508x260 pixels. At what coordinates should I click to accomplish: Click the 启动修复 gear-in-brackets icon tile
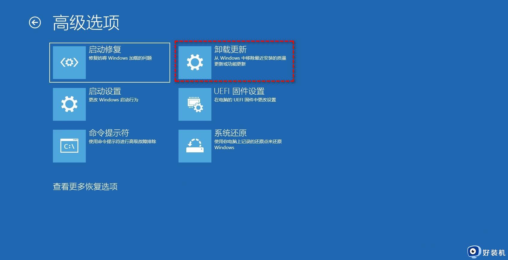tap(69, 63)
